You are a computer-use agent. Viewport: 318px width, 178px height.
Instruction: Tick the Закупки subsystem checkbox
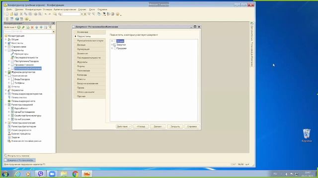click(x=115, y=45)
